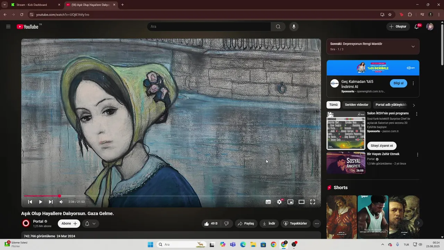Screen dimensions: 444x250
Task: Open the Salon İKSV ad thumbnail
Action: point(346,131)
